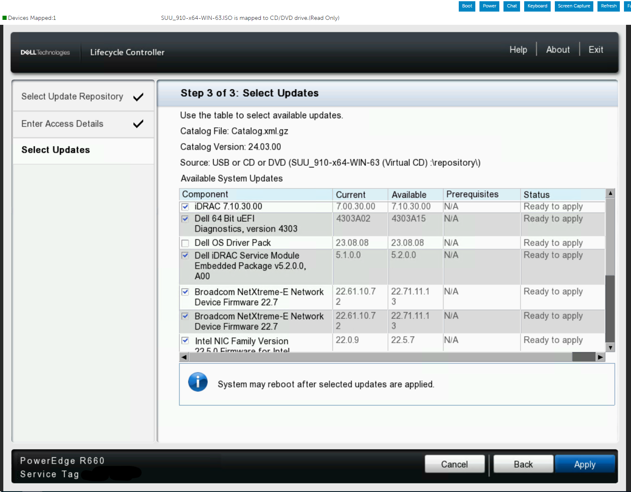Open the Help menu
The image size is (631, 492).
pyautogui.click(x=518, y=50)
